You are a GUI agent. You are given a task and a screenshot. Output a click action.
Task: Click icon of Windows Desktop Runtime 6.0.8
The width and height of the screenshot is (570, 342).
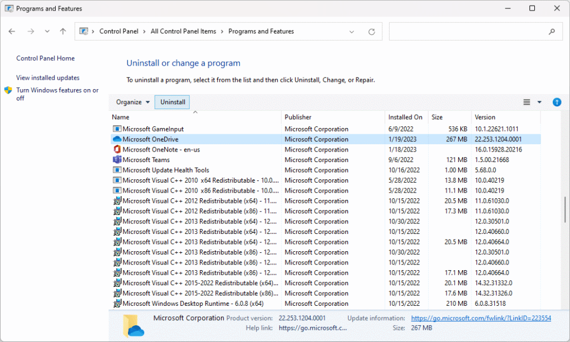117,304
